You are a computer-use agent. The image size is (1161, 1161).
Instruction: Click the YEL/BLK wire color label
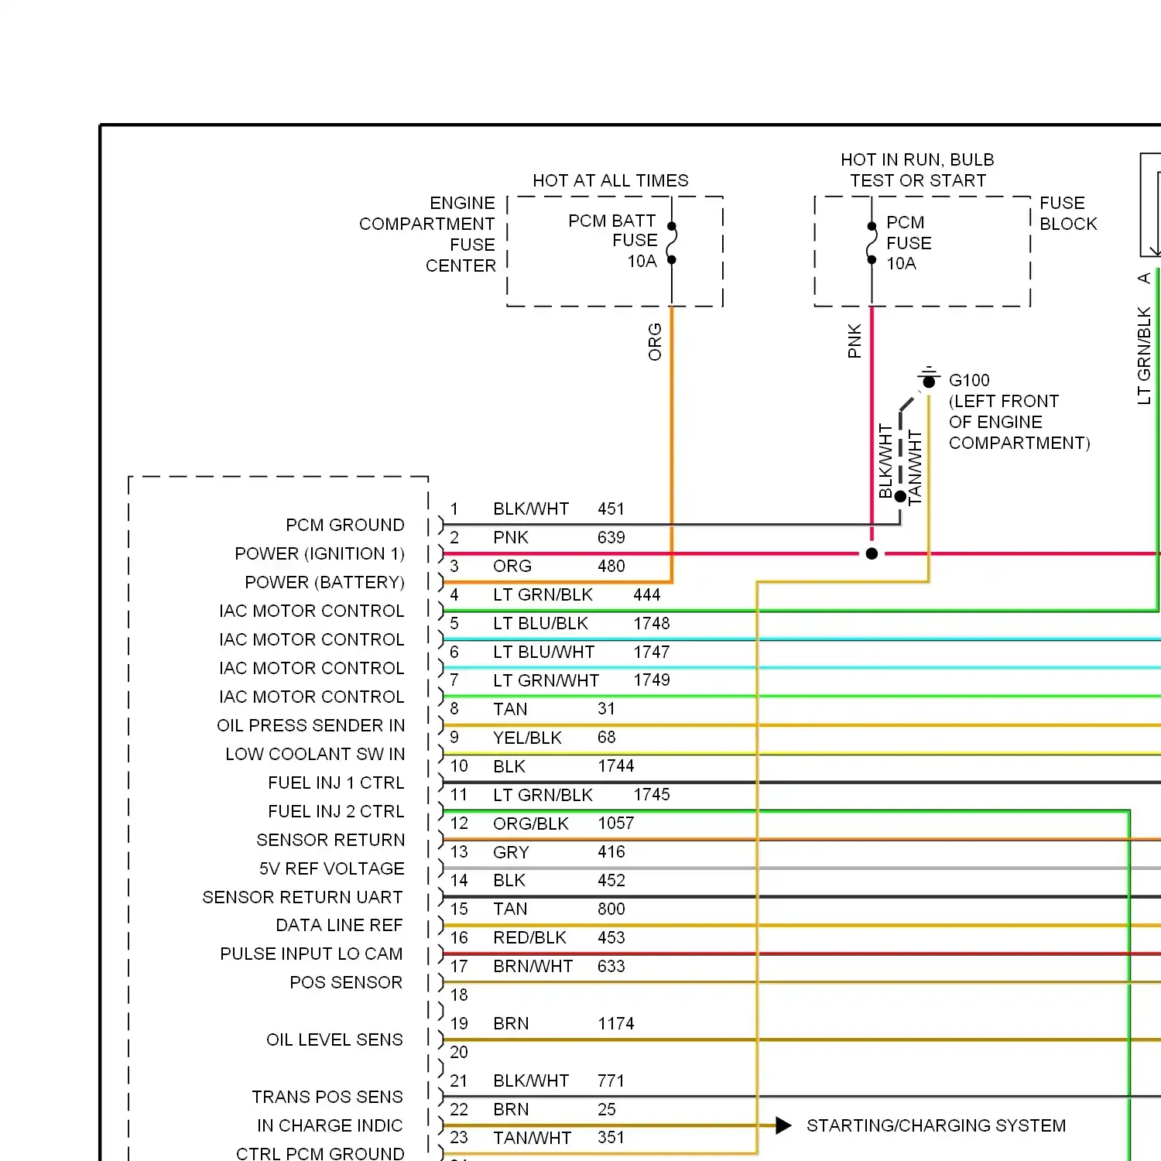(x=527, y=738)
